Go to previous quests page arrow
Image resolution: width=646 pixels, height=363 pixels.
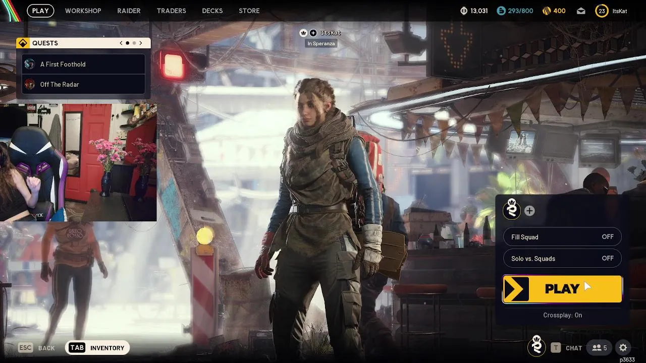(x=121, y=43)
